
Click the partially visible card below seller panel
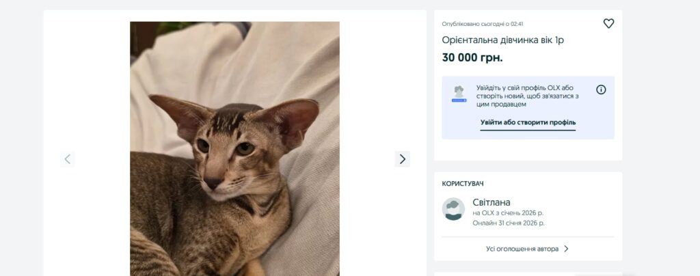[528, 273]
